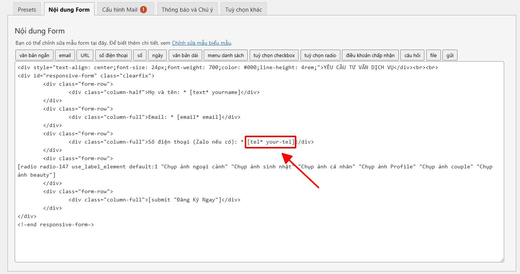Click the [text* yourname] tag text
Image resolution: width=520 pixels, height=274 pixels.
point(215,92)
